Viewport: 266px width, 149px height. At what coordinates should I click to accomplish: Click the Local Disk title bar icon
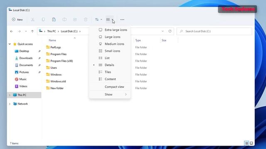click(10, 10)
